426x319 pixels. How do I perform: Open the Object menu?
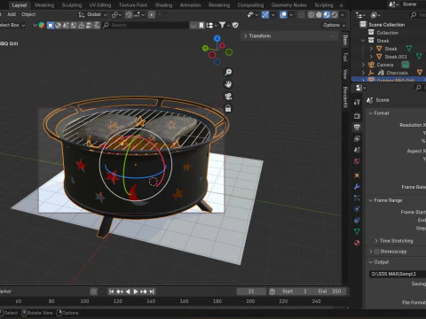[x=28, y=14]
